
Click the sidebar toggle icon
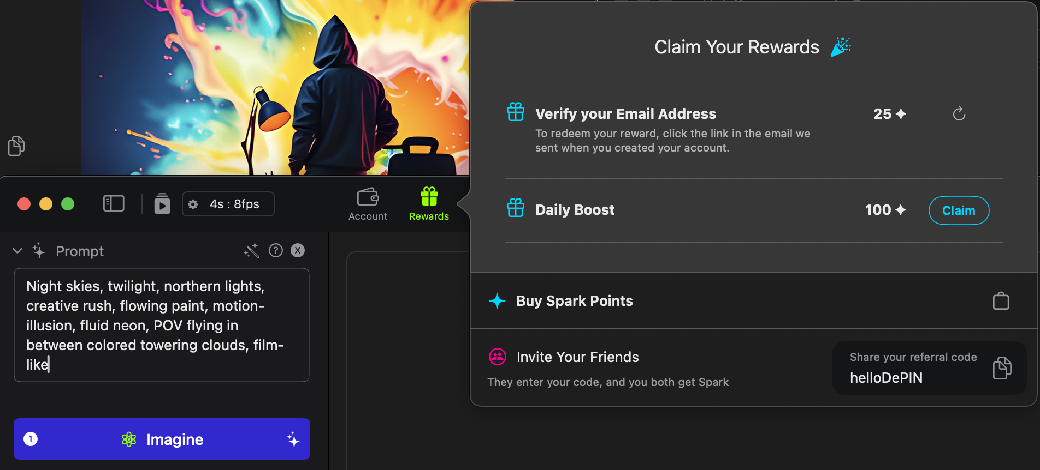[x=114, y=204]
